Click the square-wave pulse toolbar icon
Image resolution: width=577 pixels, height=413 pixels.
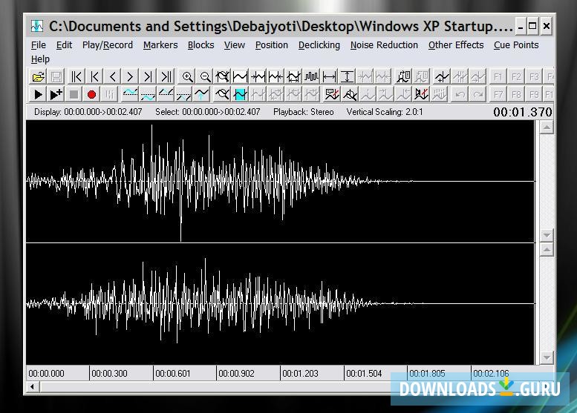pos(311,77)
